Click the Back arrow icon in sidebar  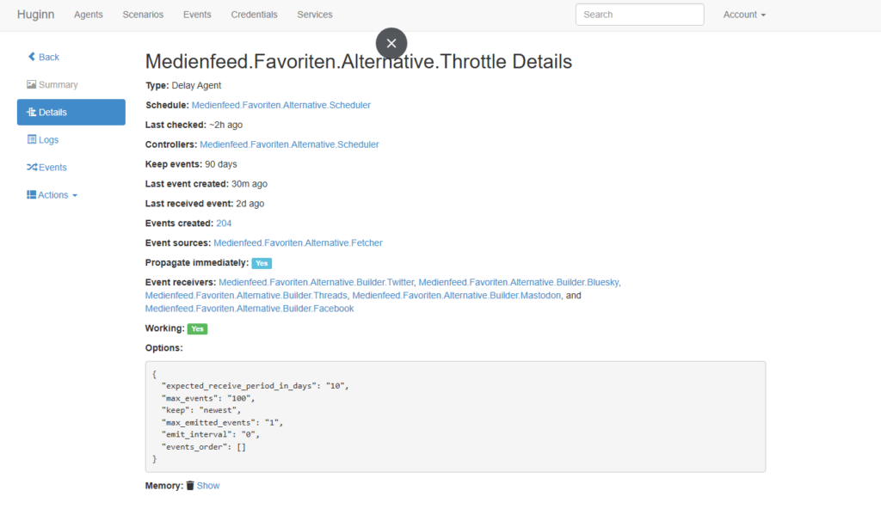click(x=32, y=57)
